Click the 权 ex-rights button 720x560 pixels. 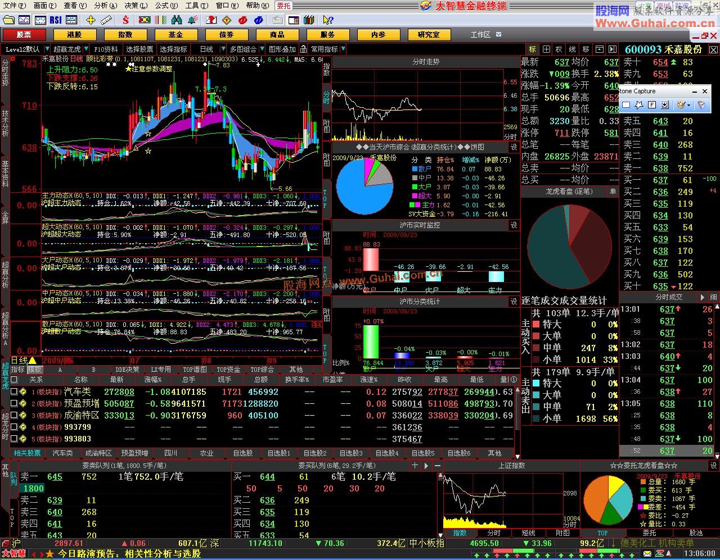click(x=559, y=49)
